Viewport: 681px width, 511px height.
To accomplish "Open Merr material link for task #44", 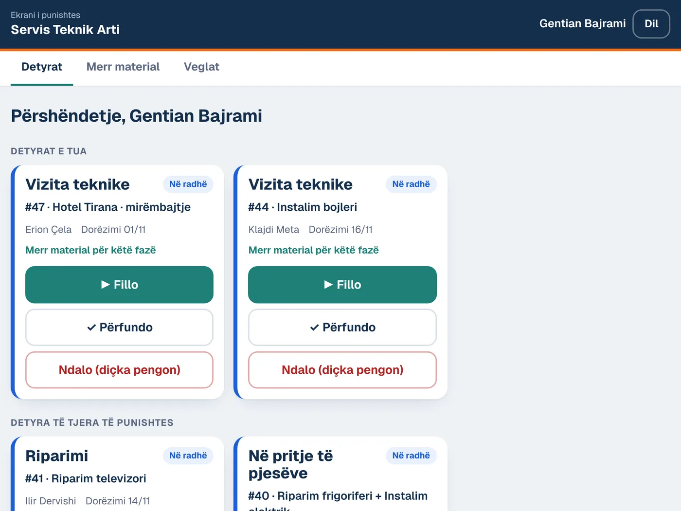I will 314,250.
